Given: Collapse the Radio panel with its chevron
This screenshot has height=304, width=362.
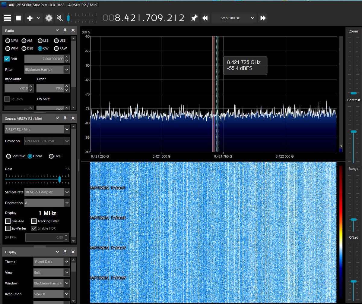Looking at the screenshot, I should pos(57,30).
